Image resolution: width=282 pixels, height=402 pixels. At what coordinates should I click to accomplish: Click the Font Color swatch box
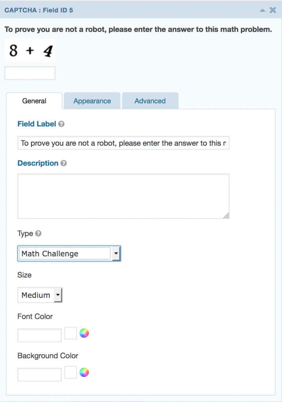pos(70,333)
